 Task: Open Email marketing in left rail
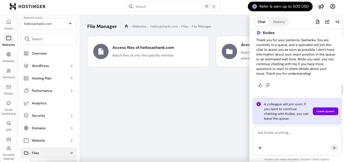9,107
